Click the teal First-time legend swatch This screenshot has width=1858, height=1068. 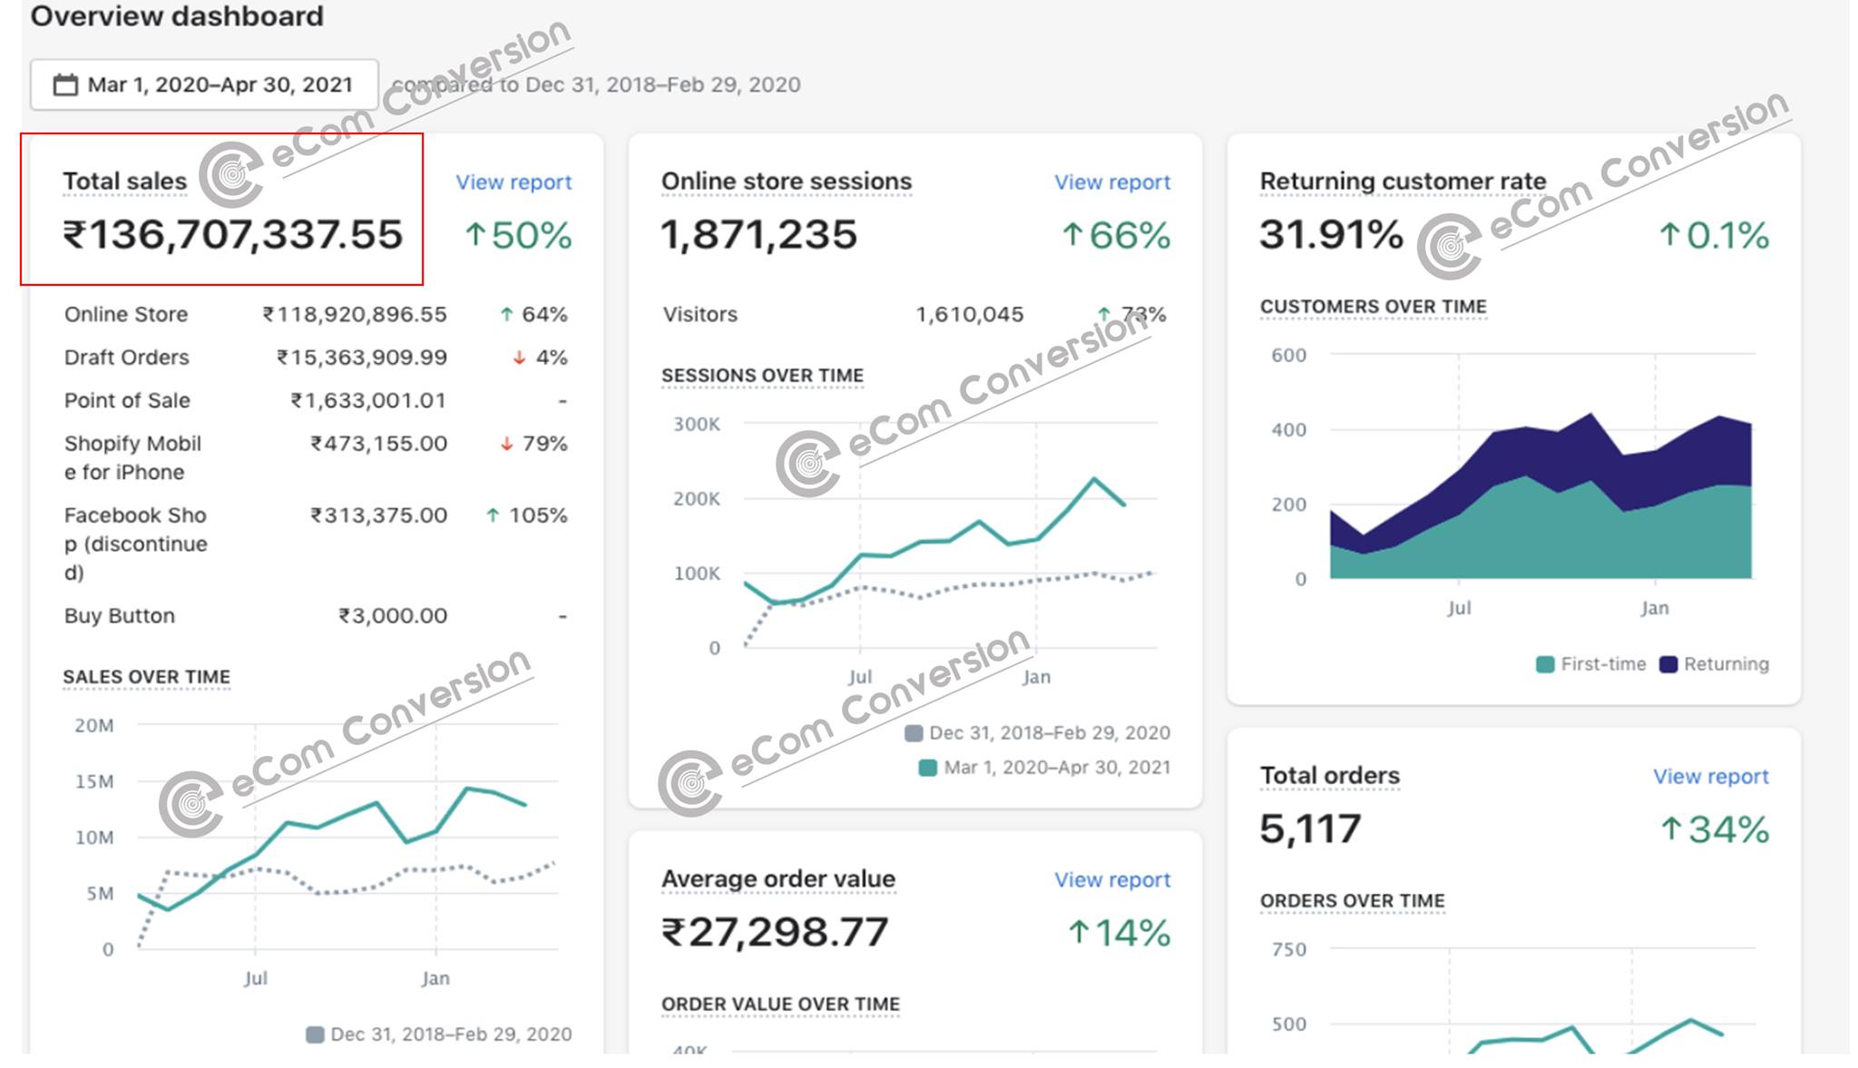point(1545,664)
